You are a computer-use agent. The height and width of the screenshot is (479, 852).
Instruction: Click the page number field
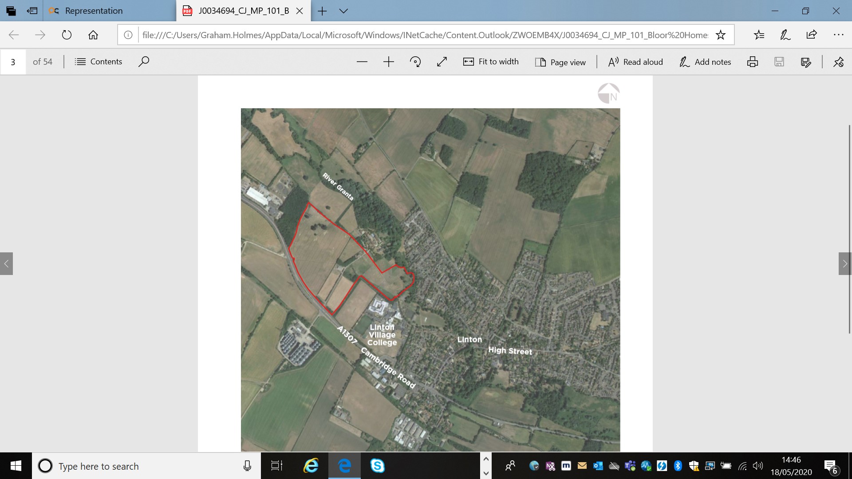[13, 62]
